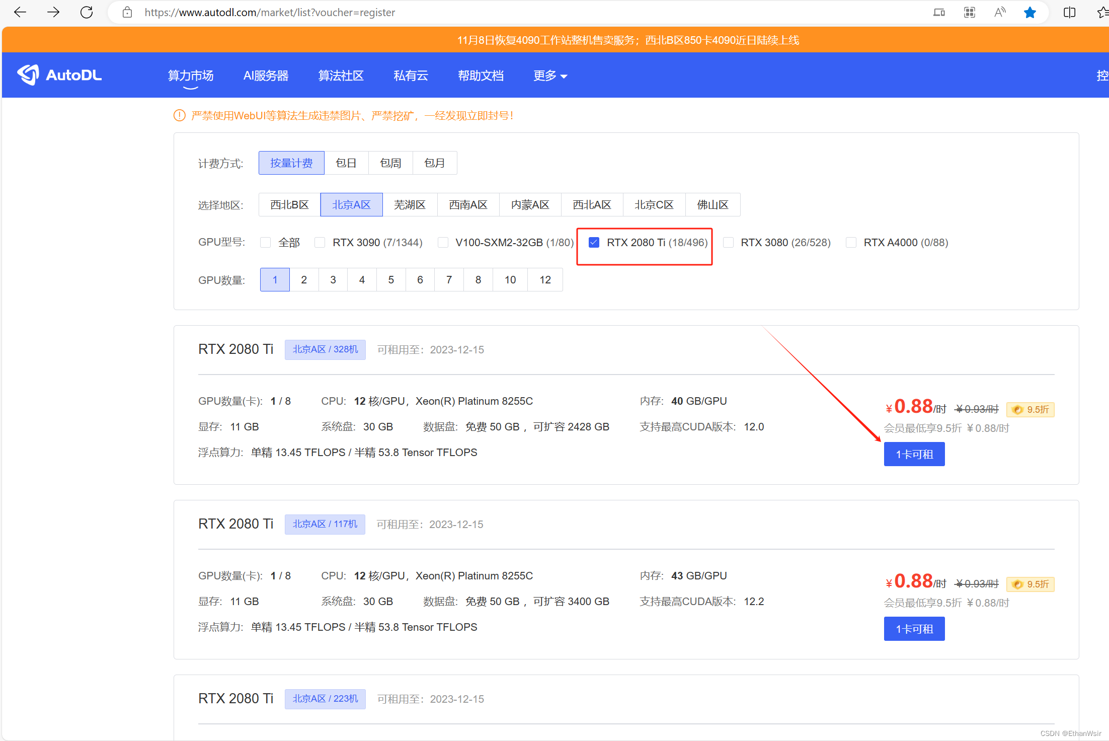Click 2023-12-15 availability date in 117机 card
Image resolution: width=1109 pixels, height=741 pixels.
coord(456,525)
